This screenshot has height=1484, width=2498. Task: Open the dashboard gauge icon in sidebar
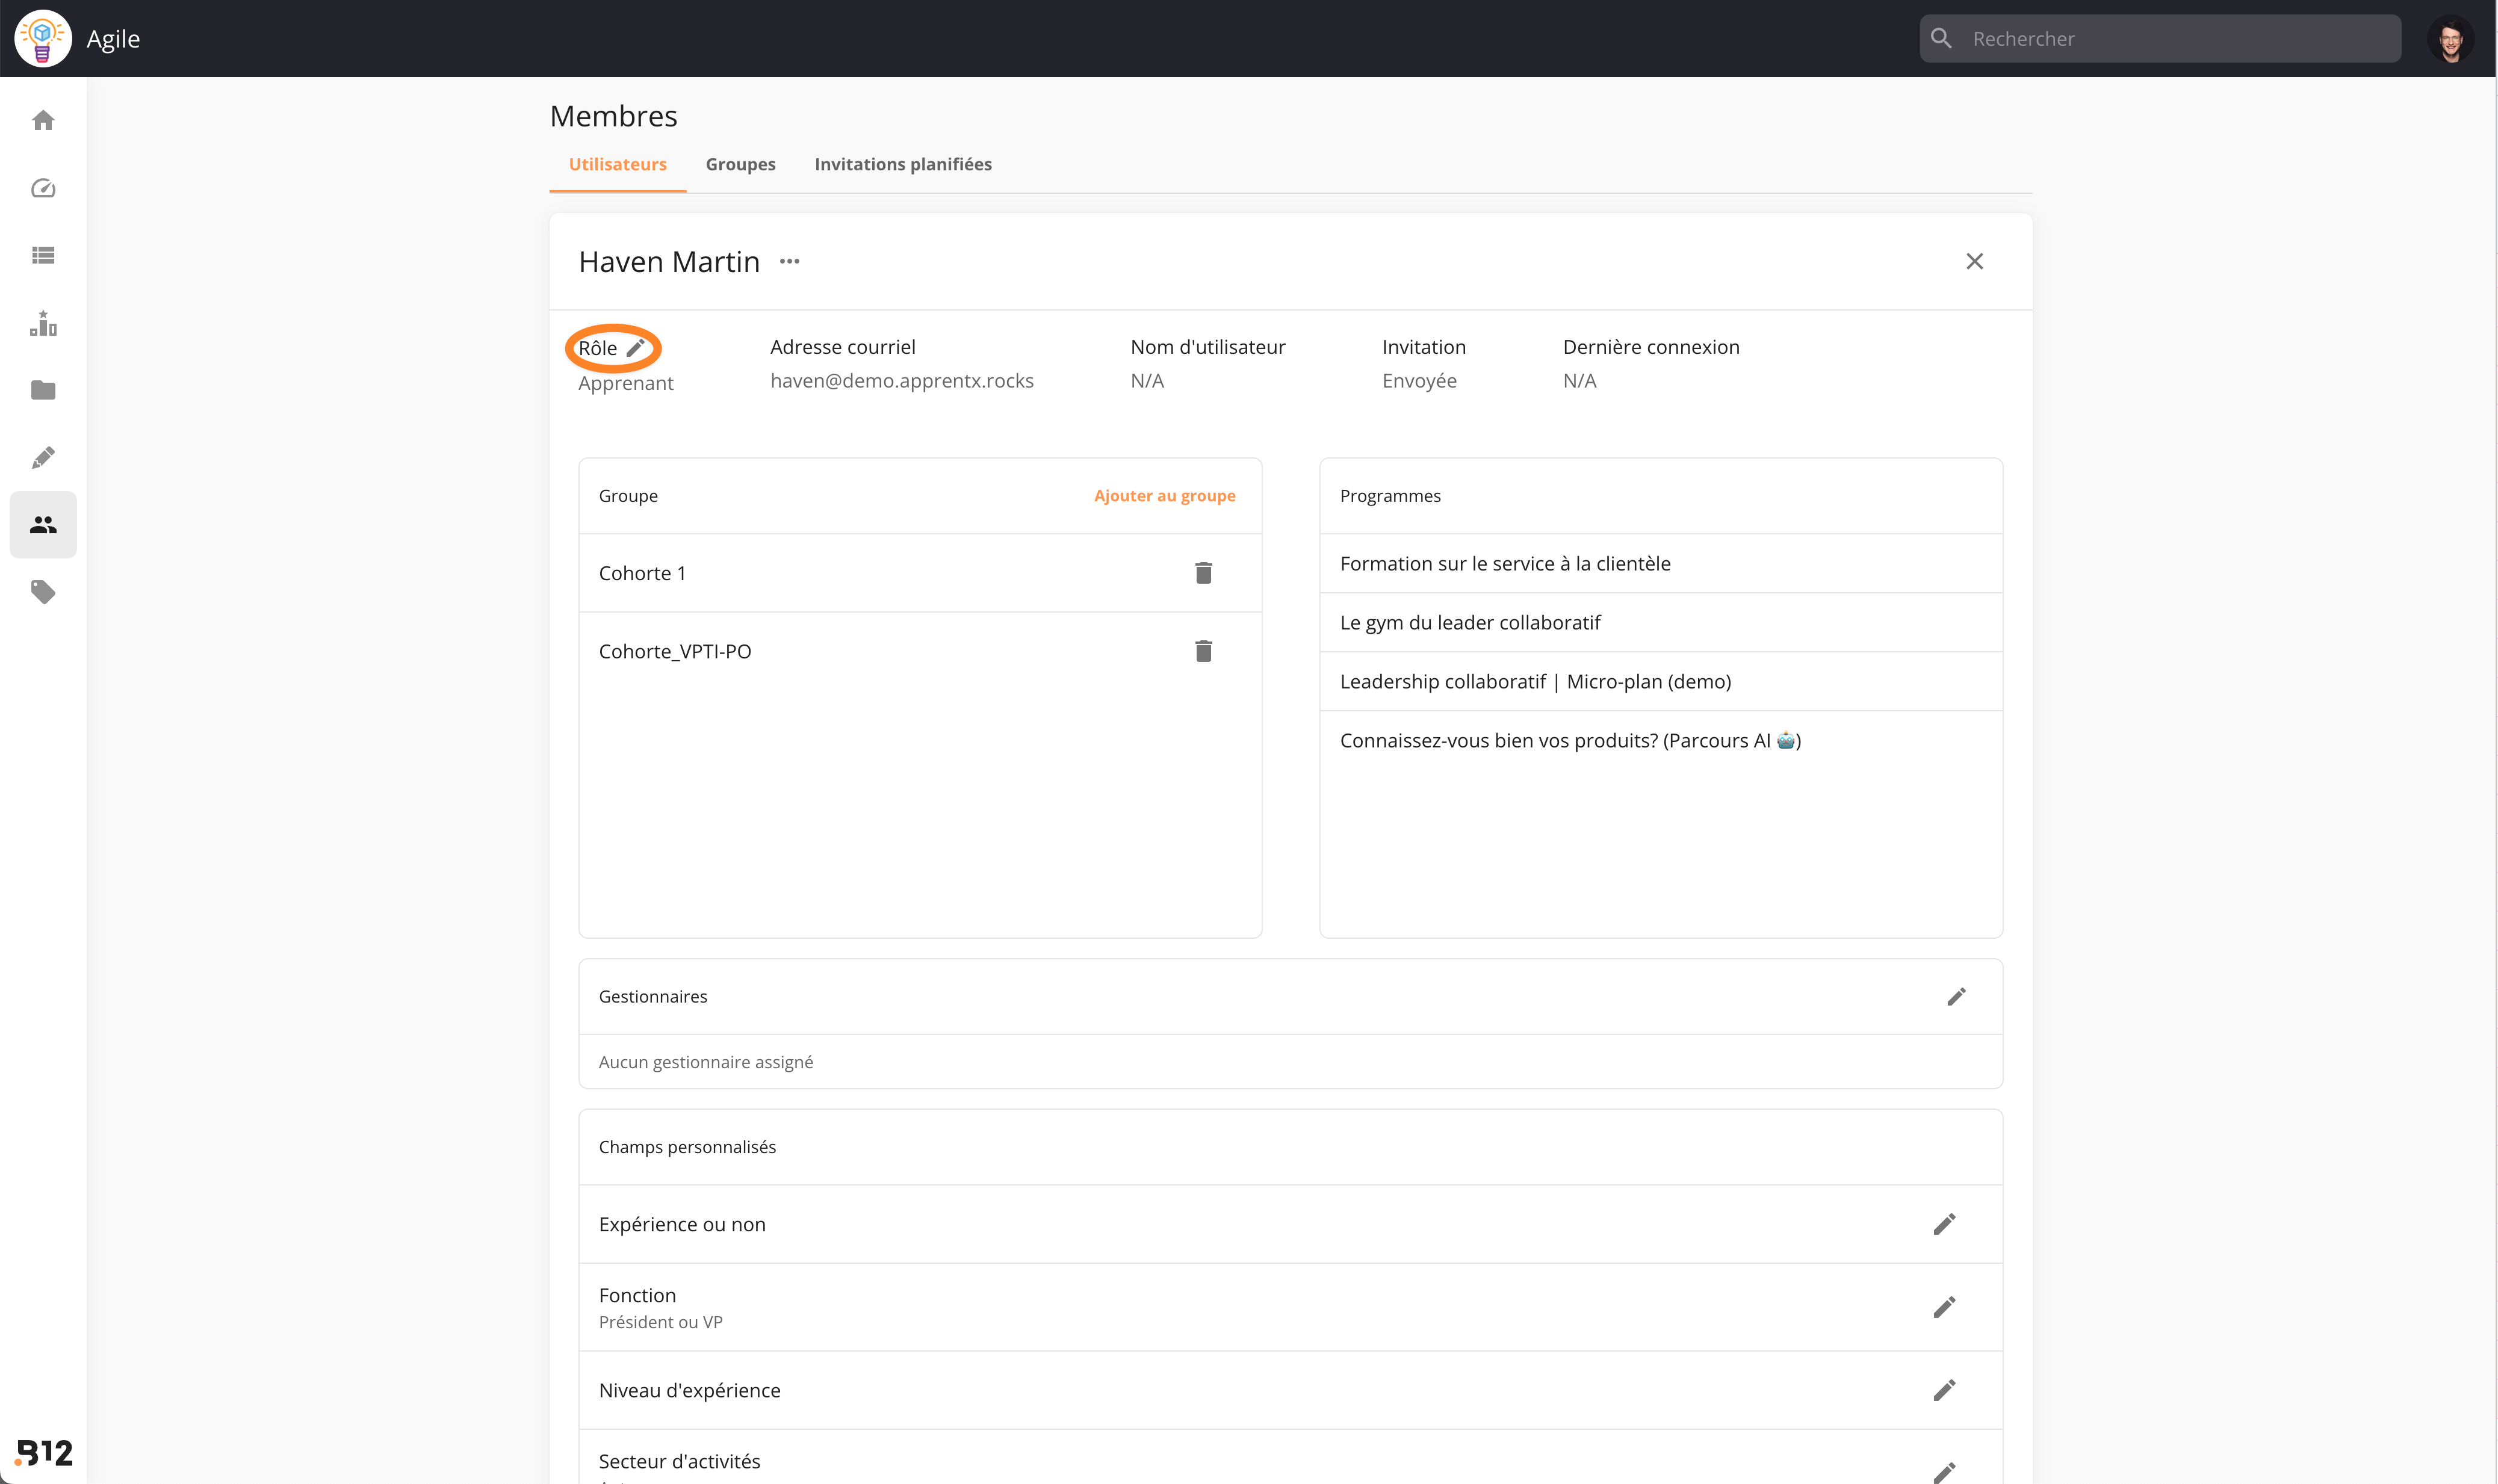[43, 188]
